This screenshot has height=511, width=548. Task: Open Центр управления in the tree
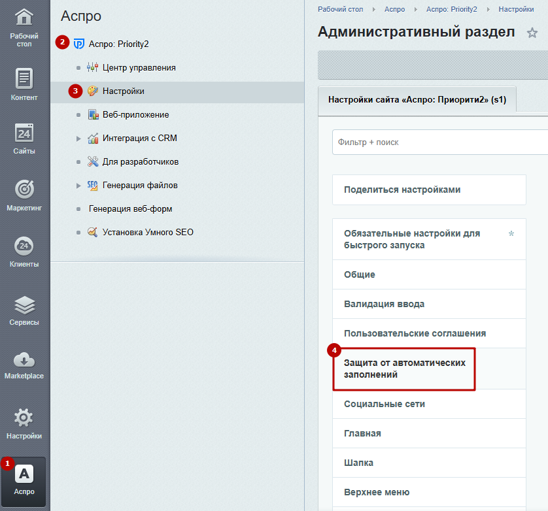[x=139, y=67]
